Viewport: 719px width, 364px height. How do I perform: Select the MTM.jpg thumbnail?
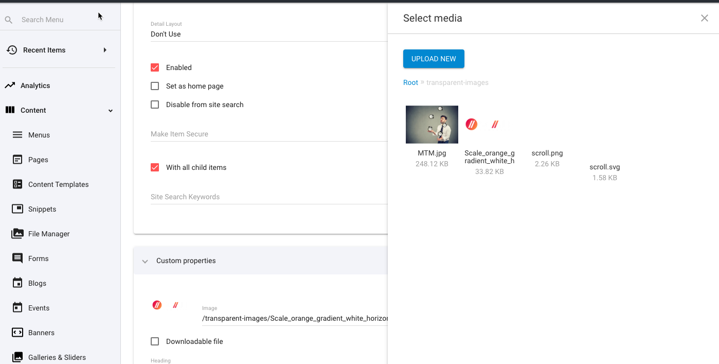(x=432, y=124)
